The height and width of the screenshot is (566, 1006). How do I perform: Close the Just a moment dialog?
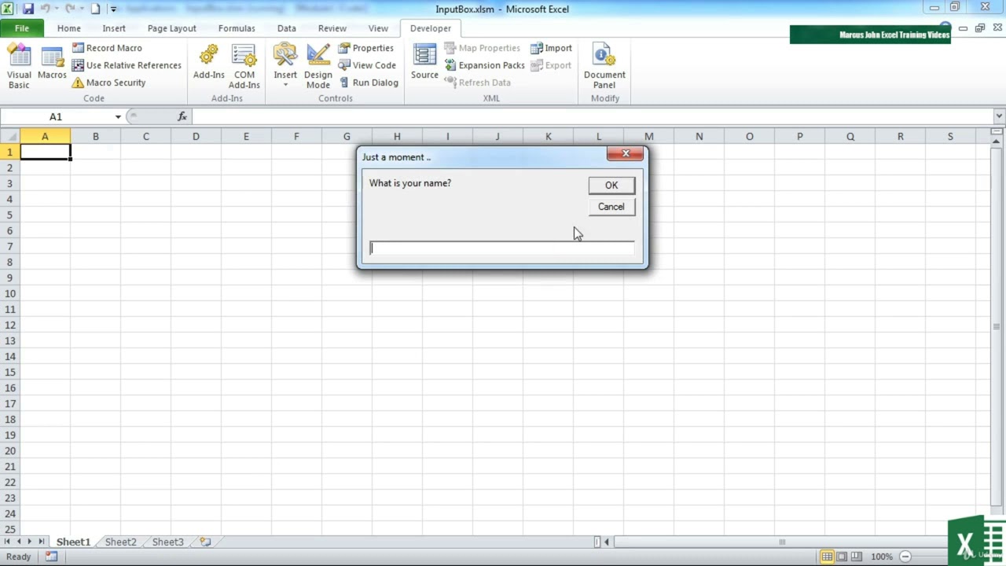tap(626, 154)
